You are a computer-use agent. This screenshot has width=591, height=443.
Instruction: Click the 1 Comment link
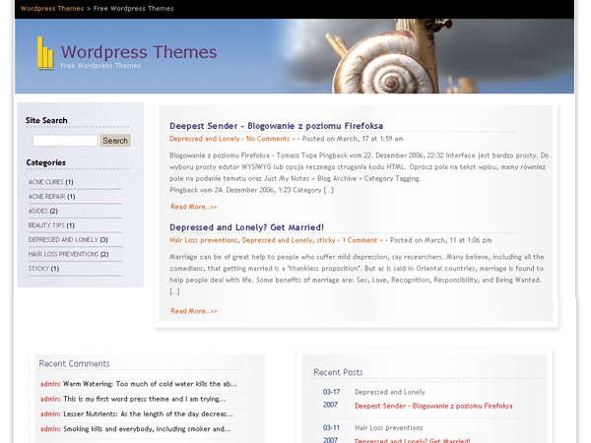tap(361, 240)
